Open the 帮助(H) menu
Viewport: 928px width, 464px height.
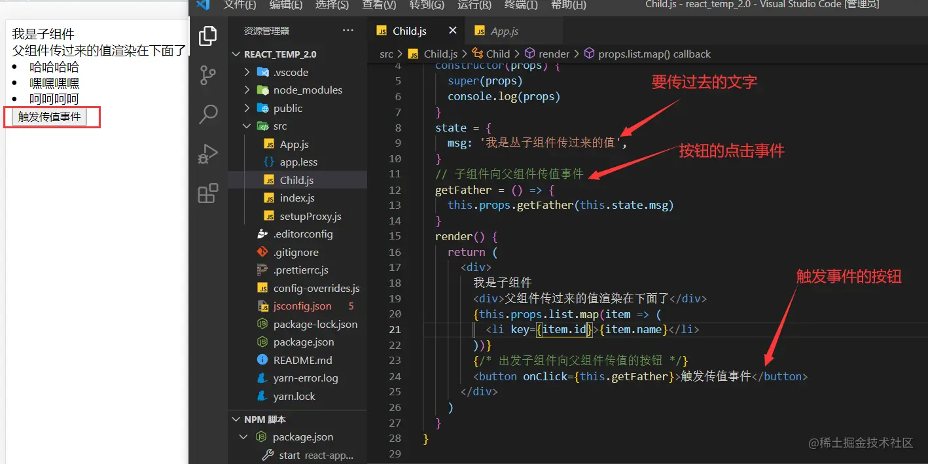tap(569, 5)
